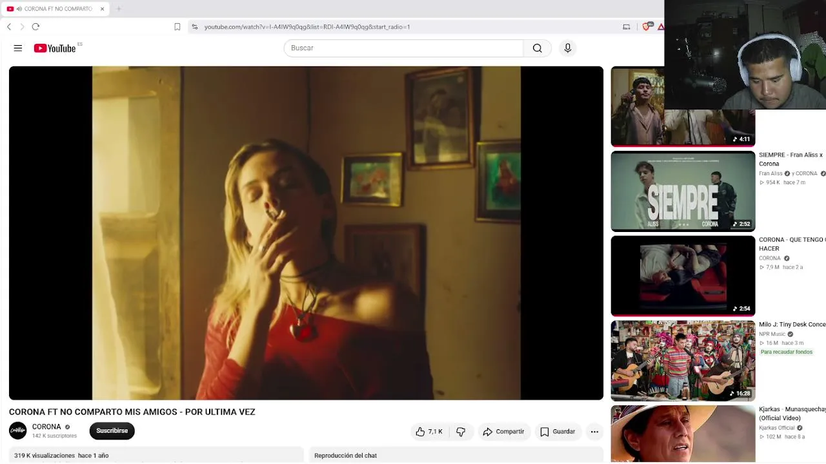Click the magnifier search button
The image size is (826, 464).
[x=538, y=48]
